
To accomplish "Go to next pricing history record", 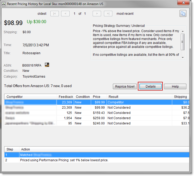I will 97,14.
